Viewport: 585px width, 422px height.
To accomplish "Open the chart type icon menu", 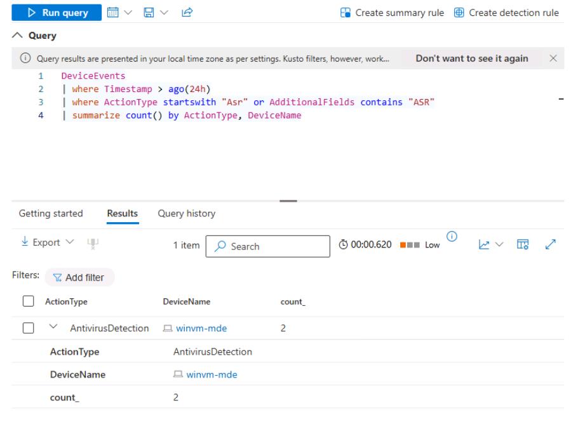I will (x=489, y=244).
